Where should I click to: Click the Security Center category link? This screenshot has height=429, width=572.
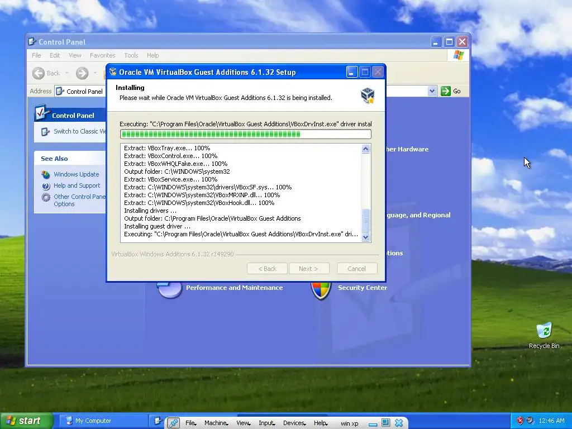point(362,288)
